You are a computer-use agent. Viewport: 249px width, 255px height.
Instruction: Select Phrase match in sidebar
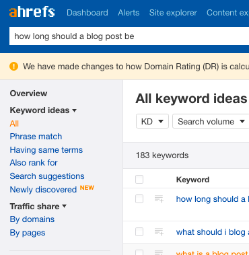point(36,137)
